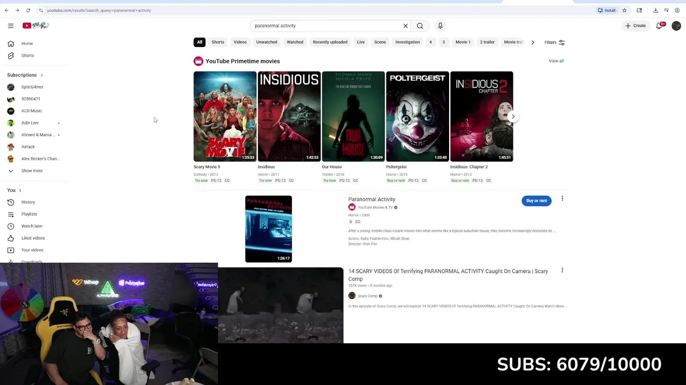Expand the Subscriptions section
Image resolution: width=686 pixels, height=385 pixels.
[25, 75]
